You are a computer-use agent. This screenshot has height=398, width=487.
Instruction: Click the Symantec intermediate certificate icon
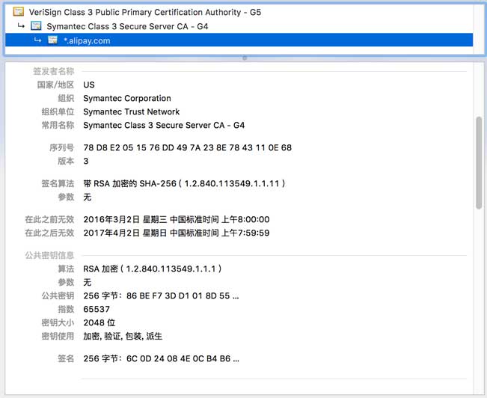pyautogui.click(x=36, y=25)
